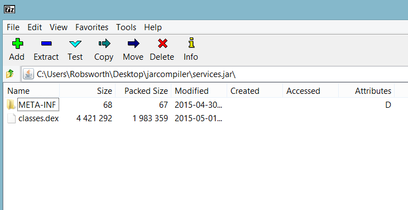This screenshot has height=210, width=408.
Task: Select the META-INF folder name
Action: pos(37,105)
